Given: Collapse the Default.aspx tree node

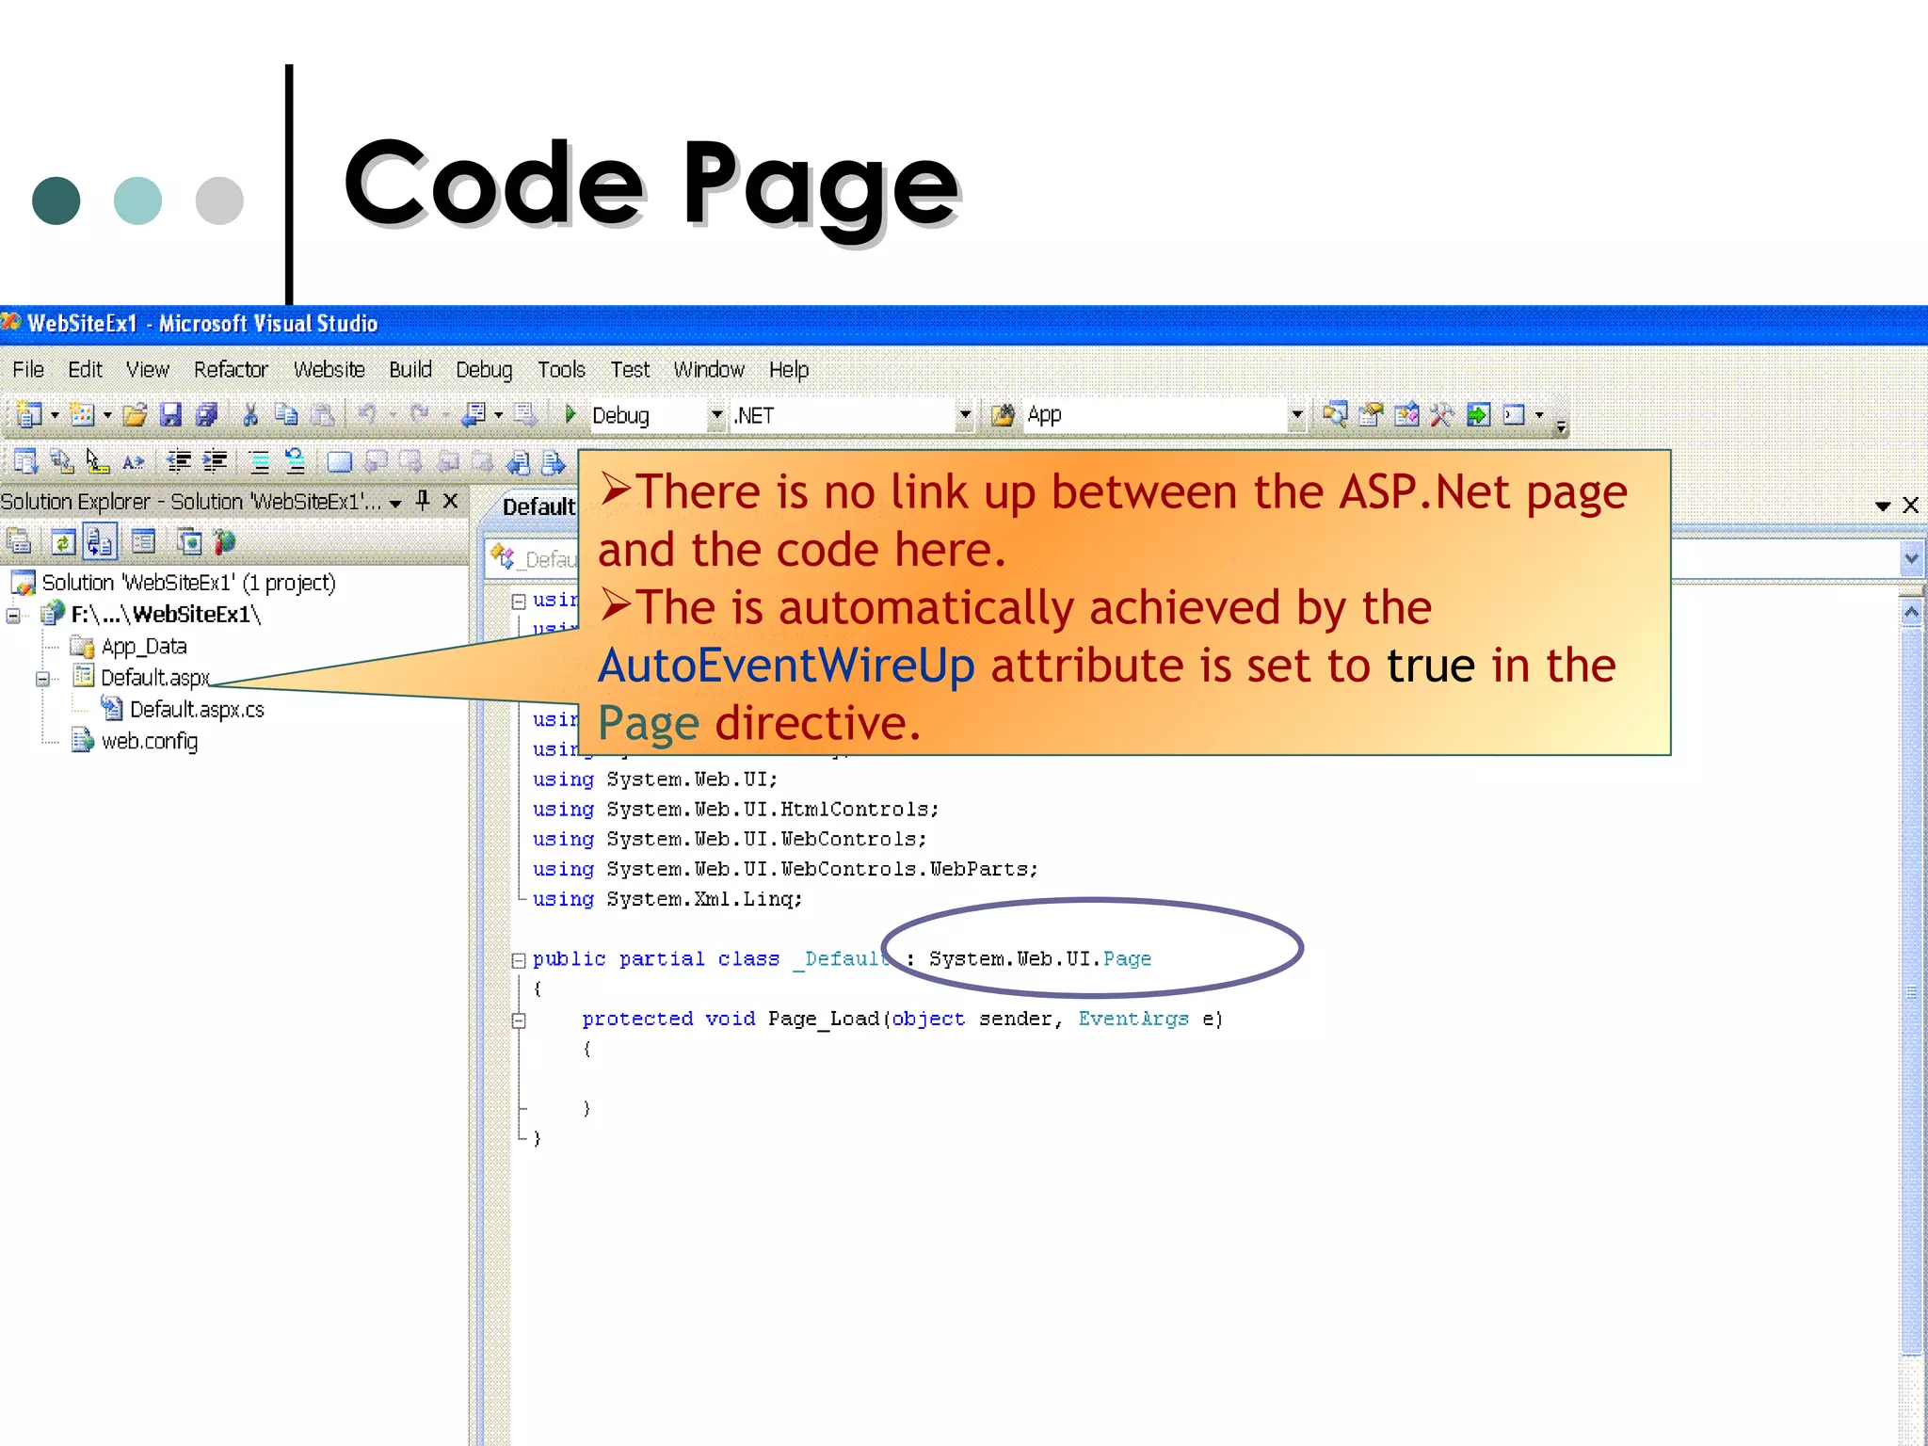Looking at the screenshot, I should tap(42, 679).
